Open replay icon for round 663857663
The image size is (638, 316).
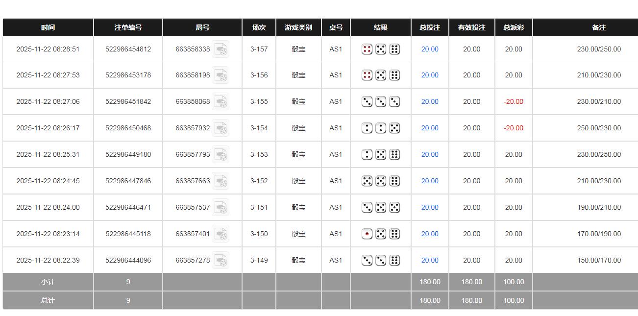221,181
